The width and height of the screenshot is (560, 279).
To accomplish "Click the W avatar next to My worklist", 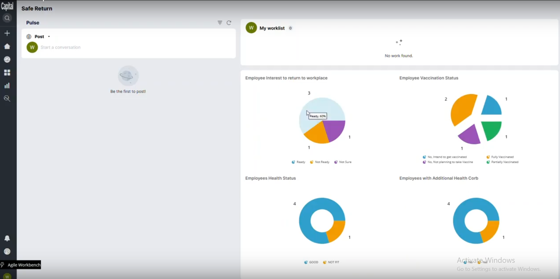I will tap(251, 28).
